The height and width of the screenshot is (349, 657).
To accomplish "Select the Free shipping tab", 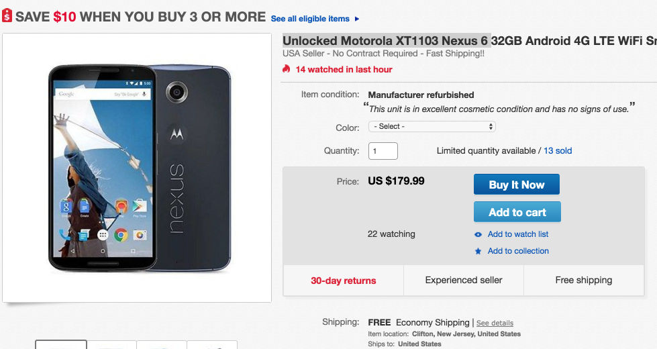I will (x=583, y=281).
